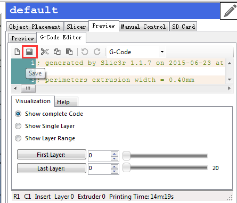Click the Layer 0 status entry

point(64,197)
